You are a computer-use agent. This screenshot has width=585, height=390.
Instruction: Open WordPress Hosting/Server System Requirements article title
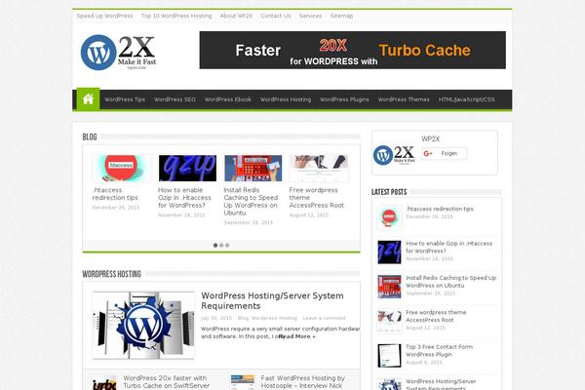point(272,300)
